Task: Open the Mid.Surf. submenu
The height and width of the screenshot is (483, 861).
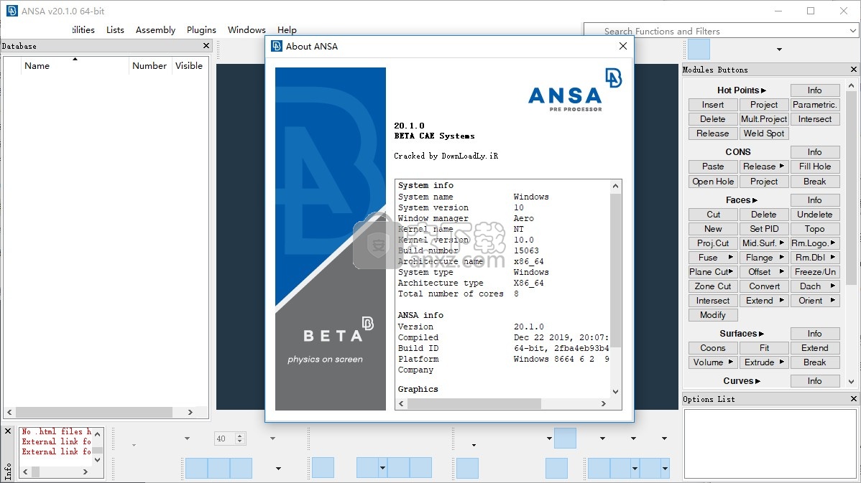Action: 764,243
